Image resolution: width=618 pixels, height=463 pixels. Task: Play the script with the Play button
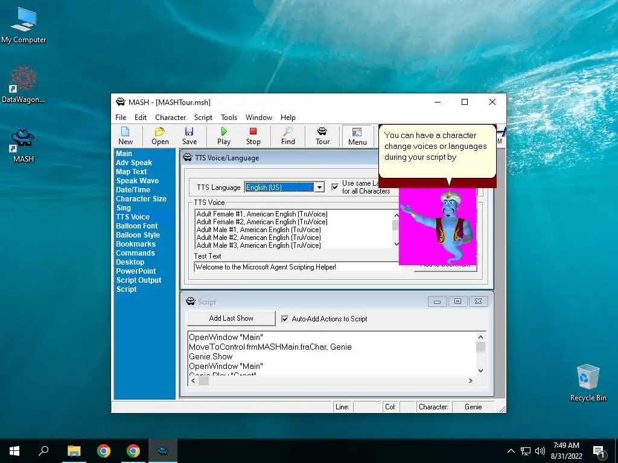tap(223, 136)
